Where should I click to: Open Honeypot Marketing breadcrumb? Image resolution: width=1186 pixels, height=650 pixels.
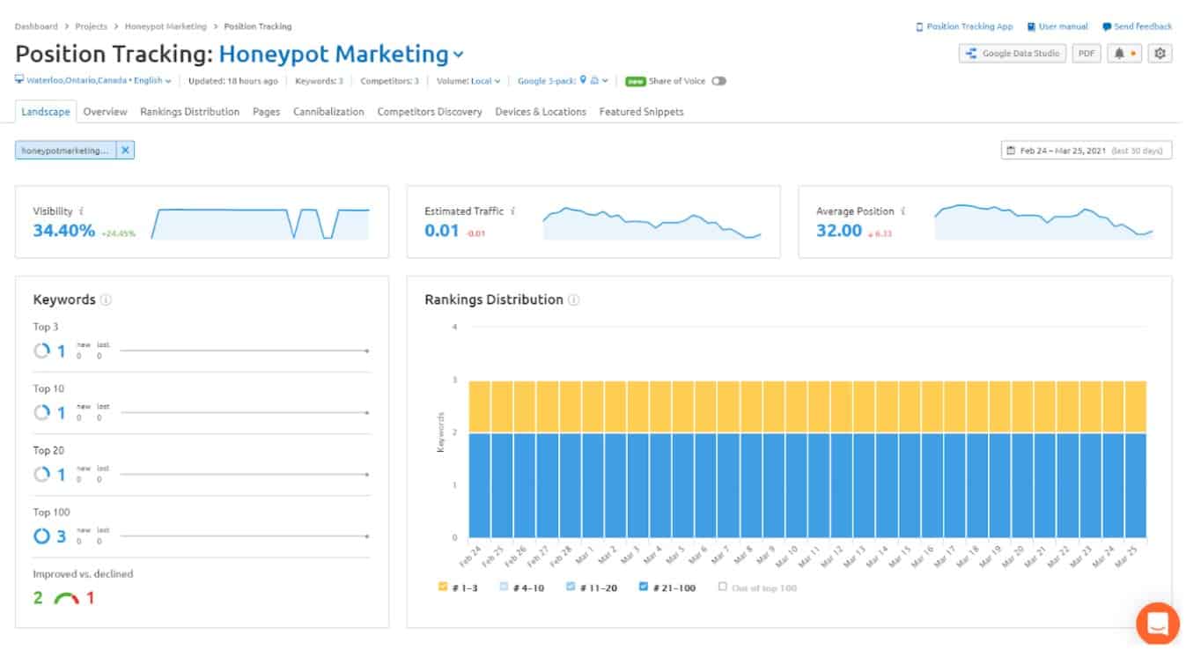point(166,26)
